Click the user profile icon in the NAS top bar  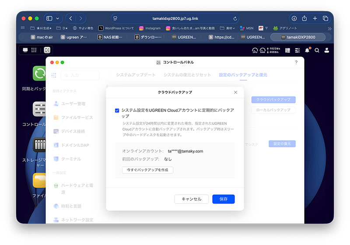[x=326, y=50]
